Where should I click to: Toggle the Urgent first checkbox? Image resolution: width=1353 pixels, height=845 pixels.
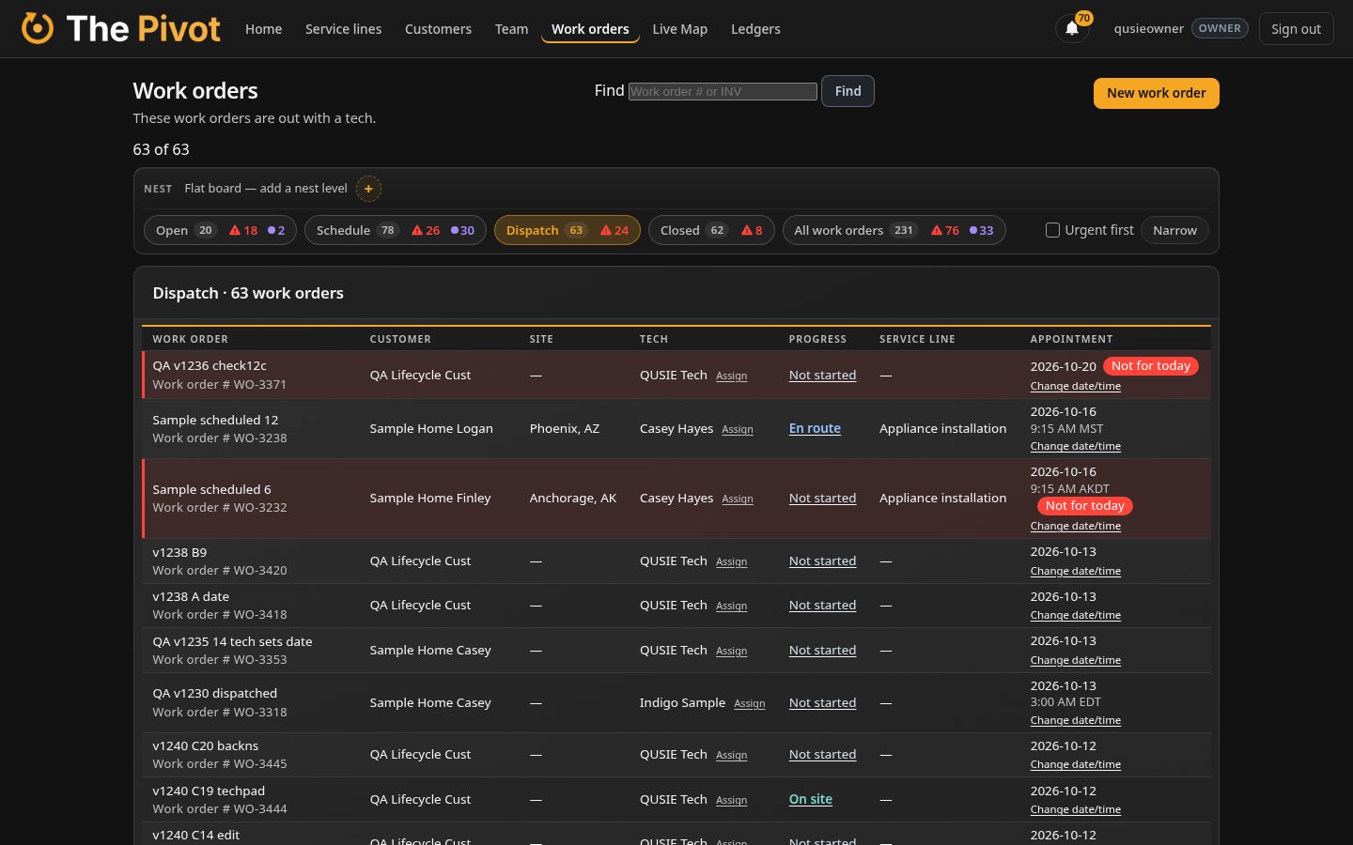pos(1053,230)
